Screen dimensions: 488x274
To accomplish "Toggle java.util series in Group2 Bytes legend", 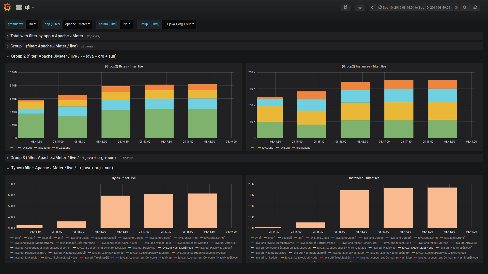I will (26, 148).
